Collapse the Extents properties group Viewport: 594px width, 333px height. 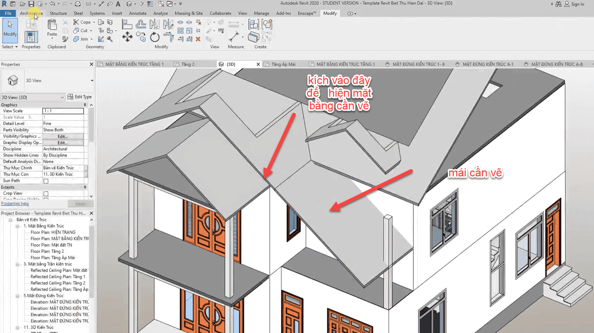(x=85, y=187)
